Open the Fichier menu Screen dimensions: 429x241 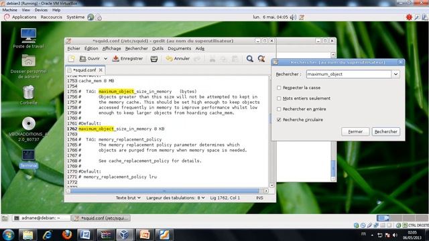[x=74, y=48]
